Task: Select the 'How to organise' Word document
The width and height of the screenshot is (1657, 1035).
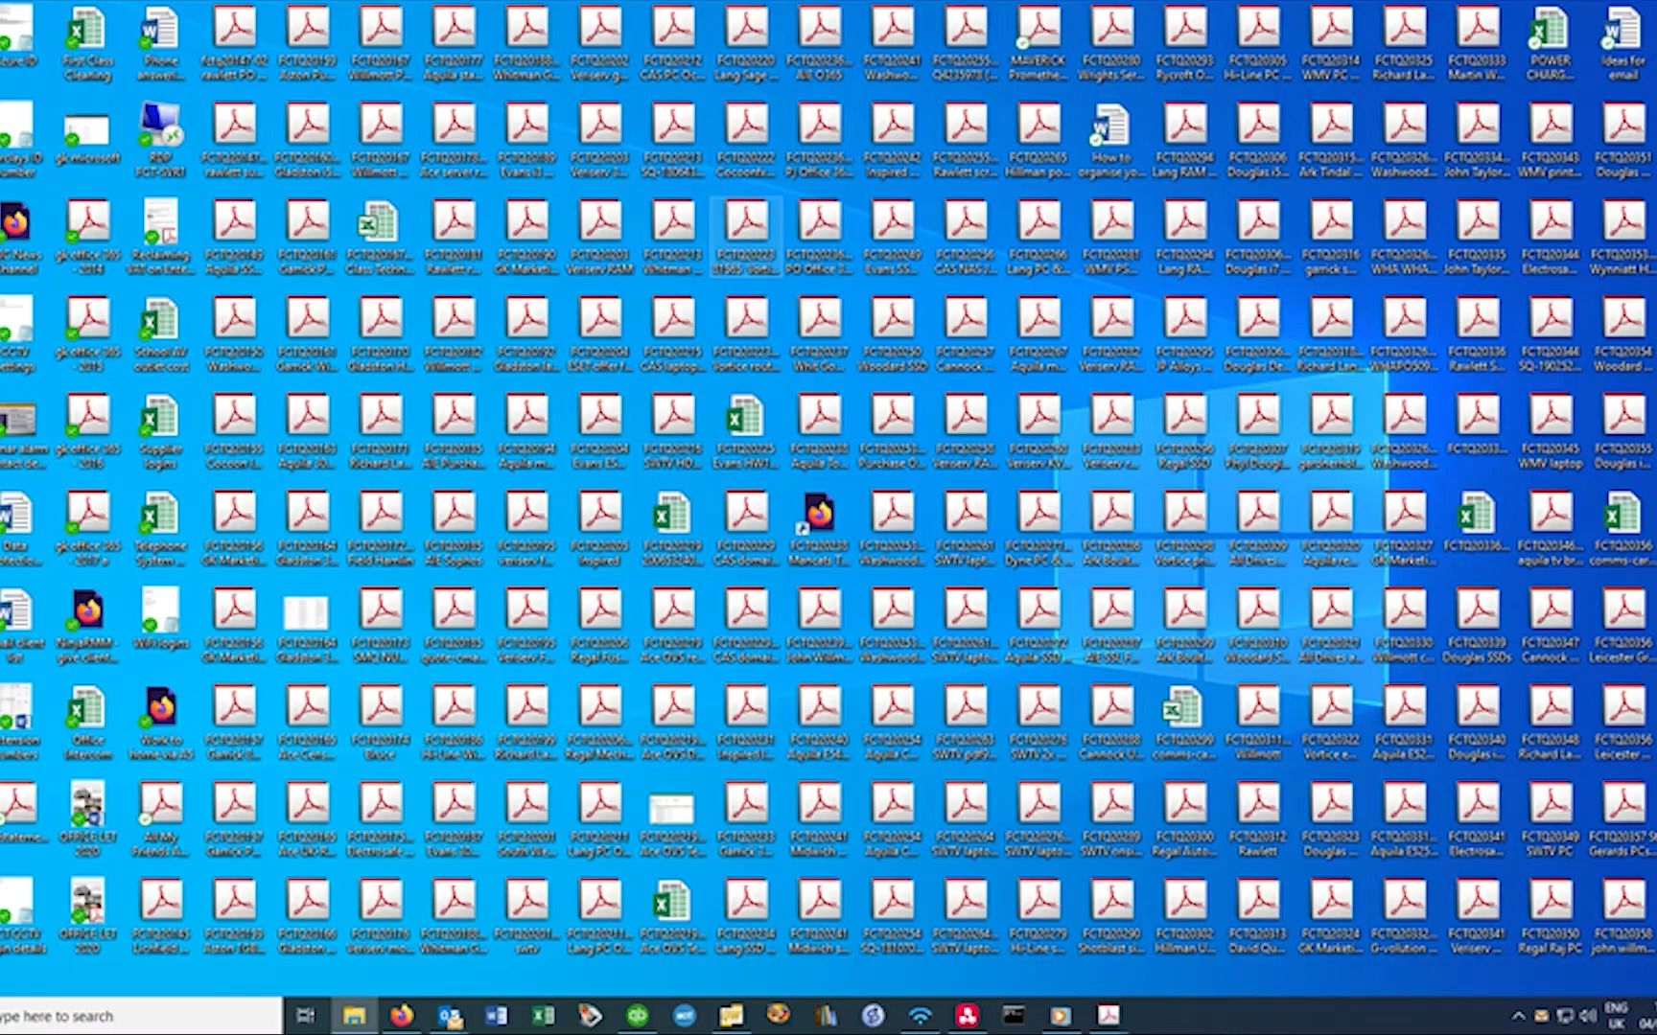Action: pyautogui.click(x=1111, y=140)
